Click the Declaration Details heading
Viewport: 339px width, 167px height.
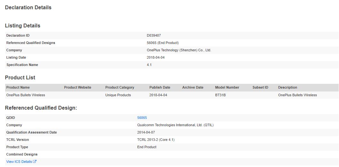28,7
